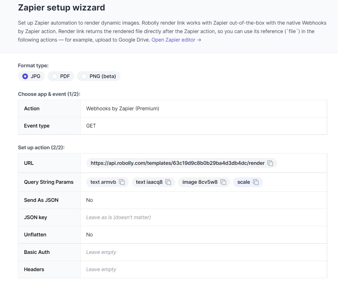The image size is (338, 285).
Task: Open Zapier editor link
Action: (176, 40)
